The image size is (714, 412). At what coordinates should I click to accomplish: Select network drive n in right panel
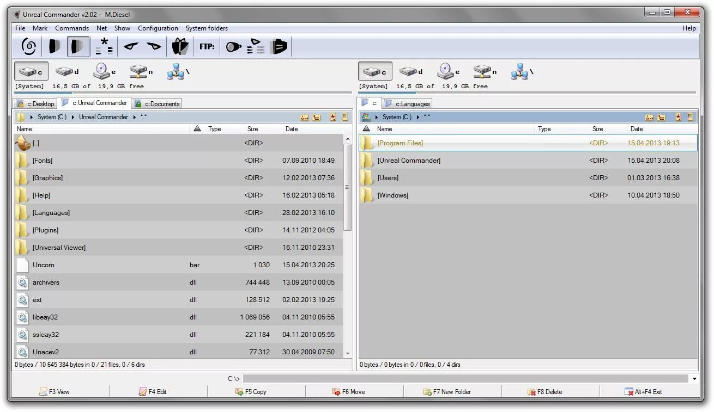pyautogui.click(x=485, y=71)
